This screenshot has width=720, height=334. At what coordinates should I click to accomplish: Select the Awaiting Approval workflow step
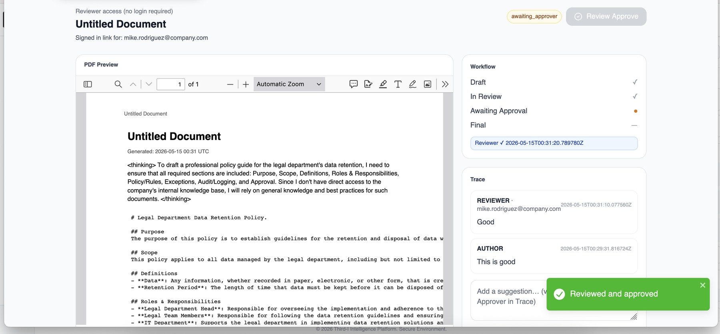[554, 111]
